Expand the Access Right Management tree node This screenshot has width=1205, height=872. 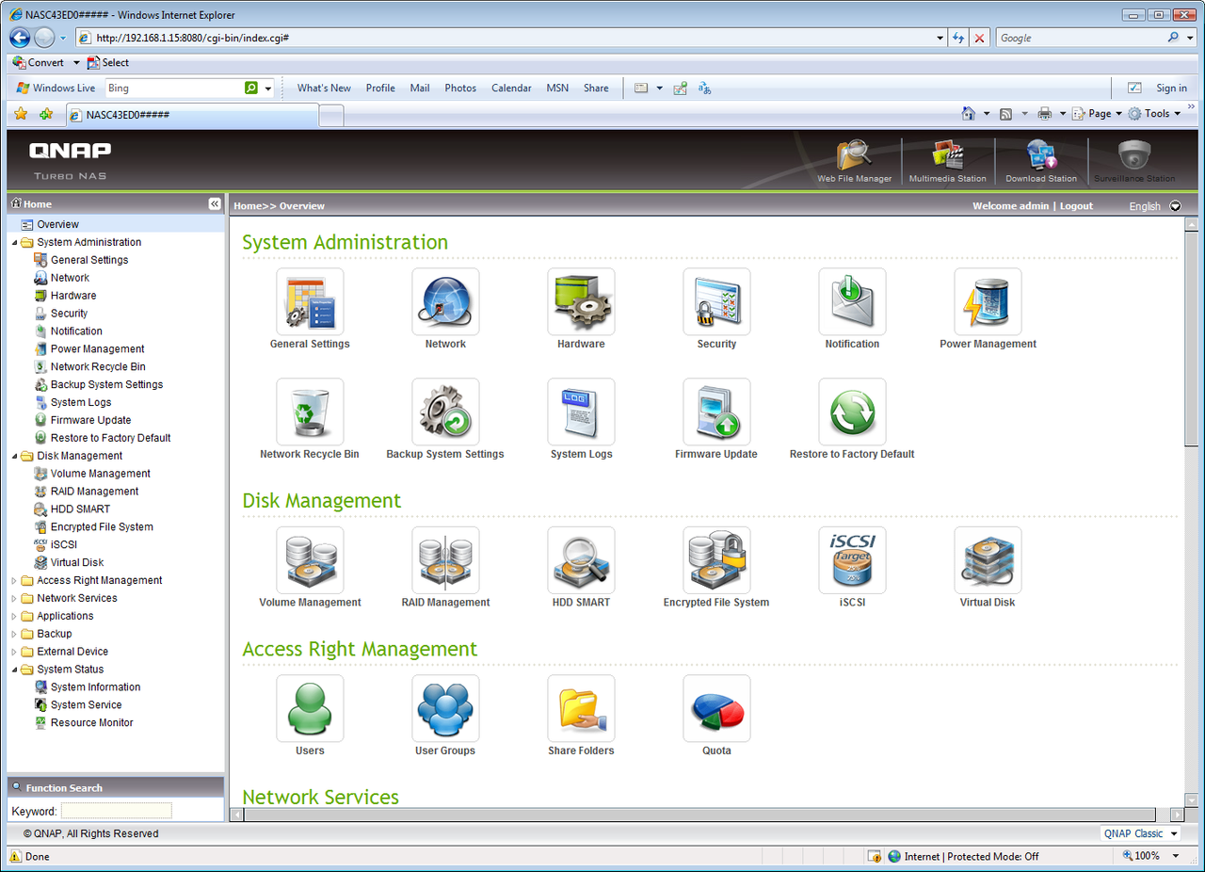14,581
